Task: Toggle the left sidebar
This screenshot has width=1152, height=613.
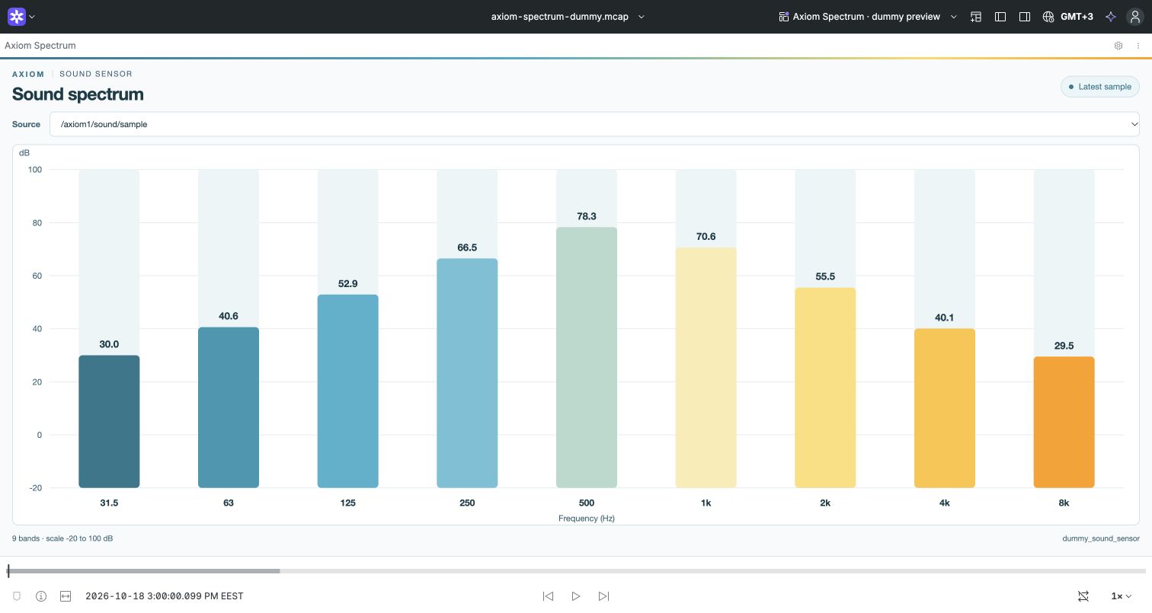Action: click(x=1000, y=17)
